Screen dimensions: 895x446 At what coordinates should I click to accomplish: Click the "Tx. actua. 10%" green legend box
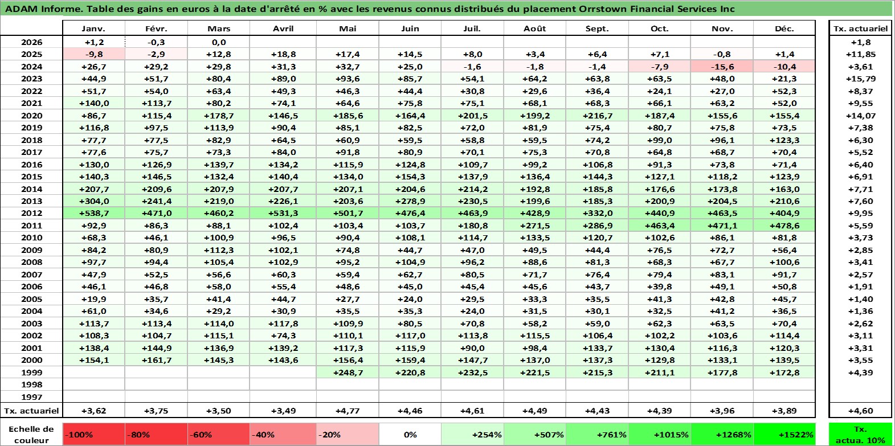tap(860, 434)
